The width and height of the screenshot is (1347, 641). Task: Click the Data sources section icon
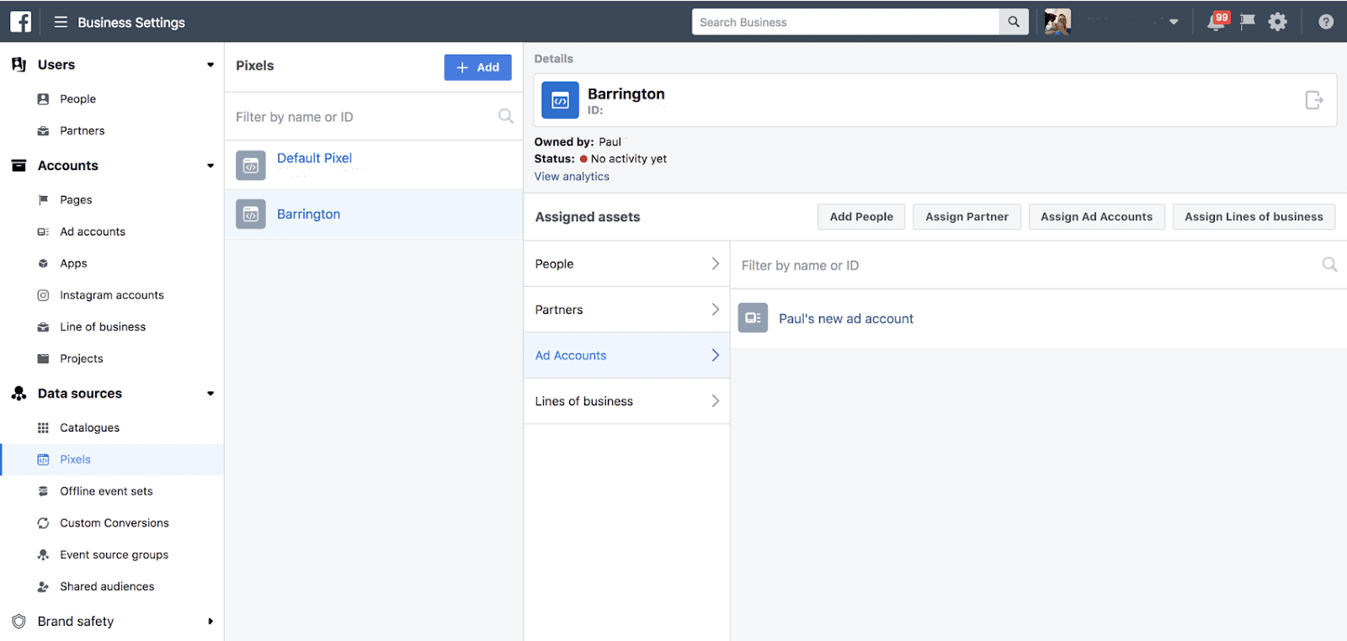19,394
